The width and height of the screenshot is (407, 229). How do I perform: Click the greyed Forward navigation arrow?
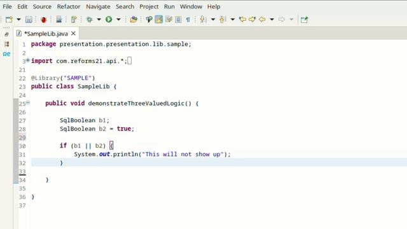click(x=282, y=20)
